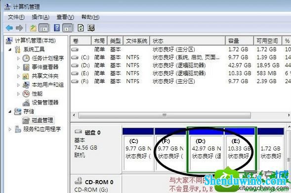Screen dimensions: 291x193
Task: Click the 设备管理器 icon
Action: point(26,102)
